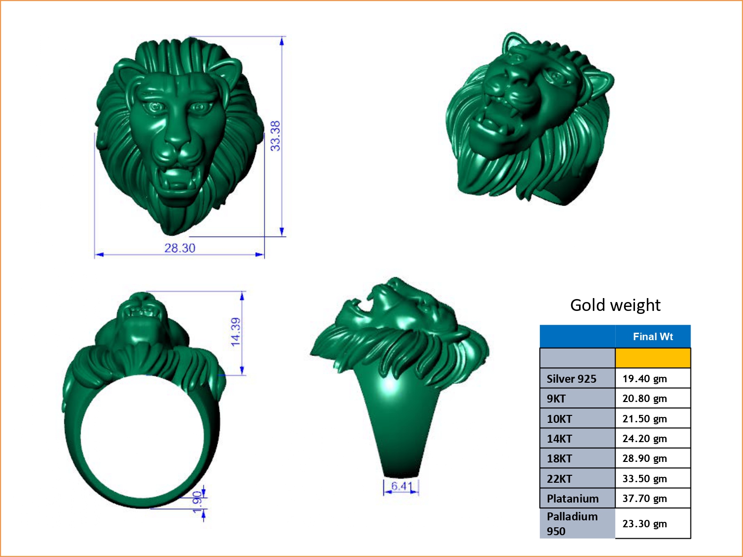Click the side view lion ring render
The height and width of the screenshot is (557, 743).
[x=400, y=377]
